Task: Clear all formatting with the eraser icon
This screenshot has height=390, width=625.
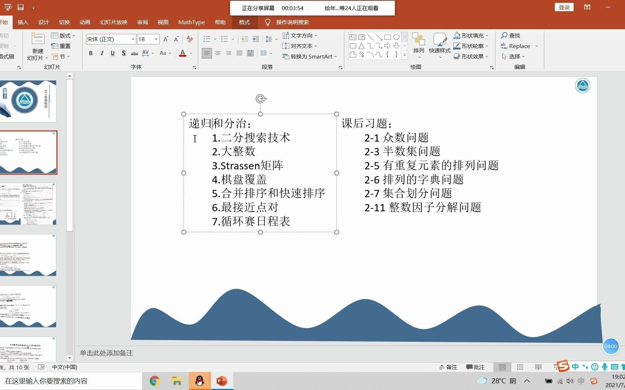Action: click(190, 39)
